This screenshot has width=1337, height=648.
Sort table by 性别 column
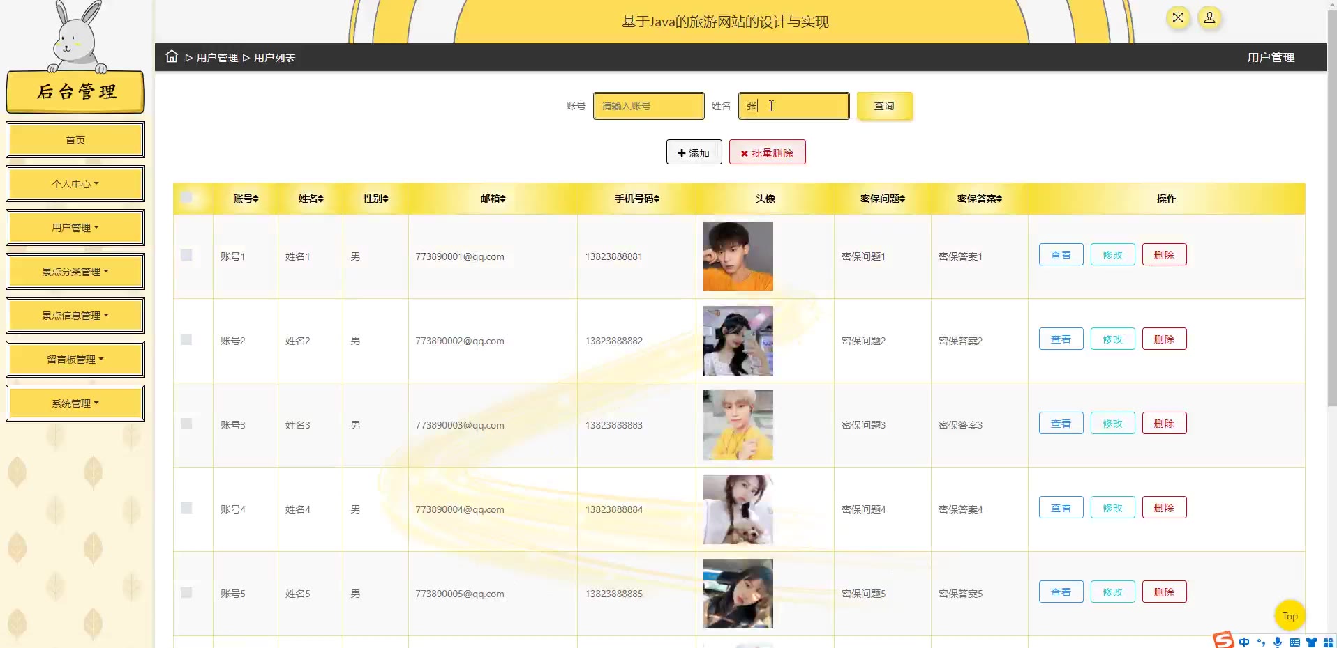pyautogui.click(x=375, y=199)
